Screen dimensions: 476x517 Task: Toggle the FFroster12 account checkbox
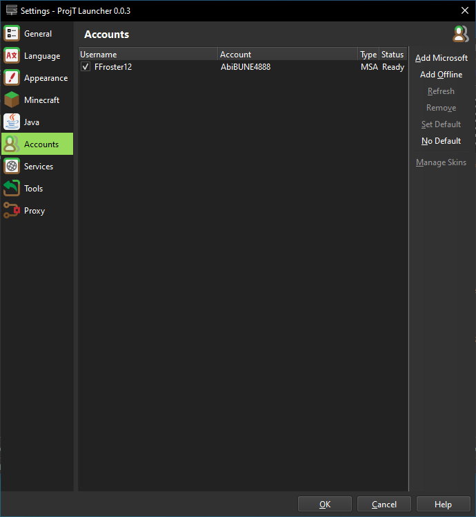pyautogui.click(x=86, y=66)
